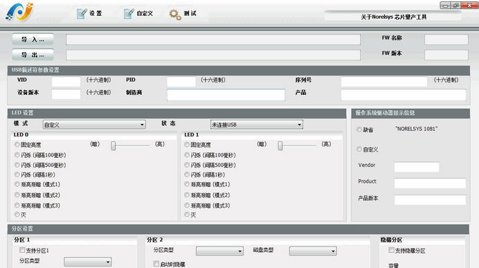This screenshot has height=268, width=479.
Task: Open 分区 2 分区类型 dropdown
Action: (x=219, y=251)
